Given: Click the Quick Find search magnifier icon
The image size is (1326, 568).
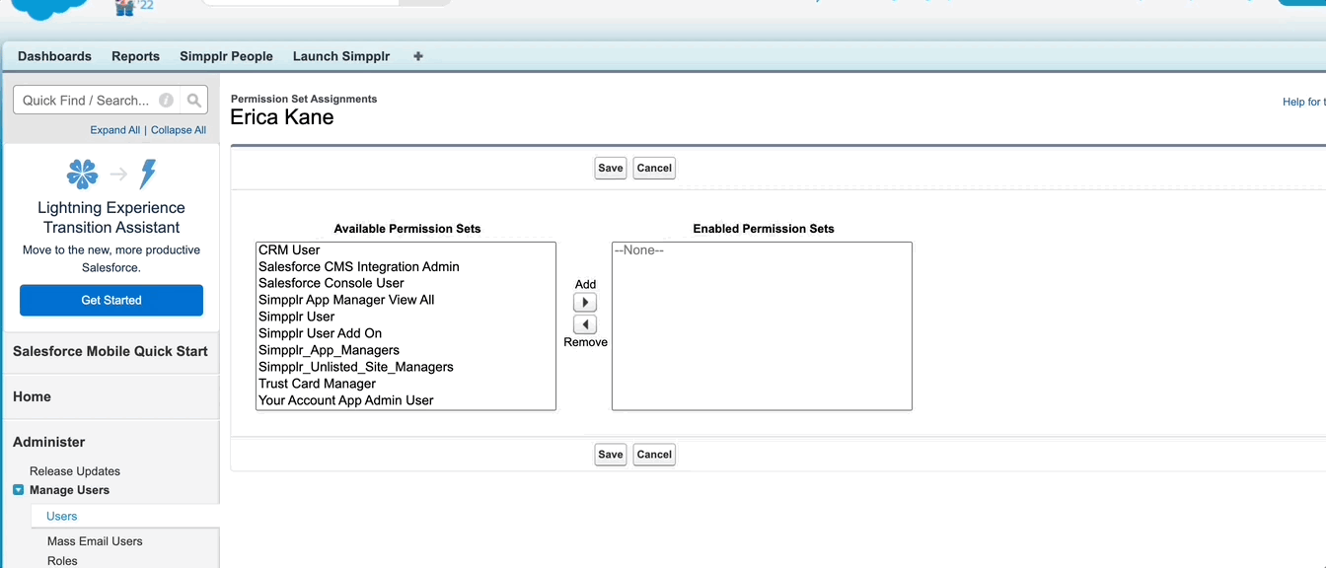Looking at the screenshot, I should pos(194,100).
